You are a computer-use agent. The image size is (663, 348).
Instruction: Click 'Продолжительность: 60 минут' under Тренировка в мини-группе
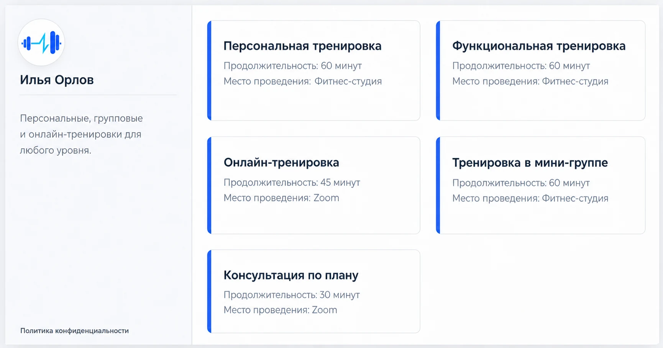[521, 183]
